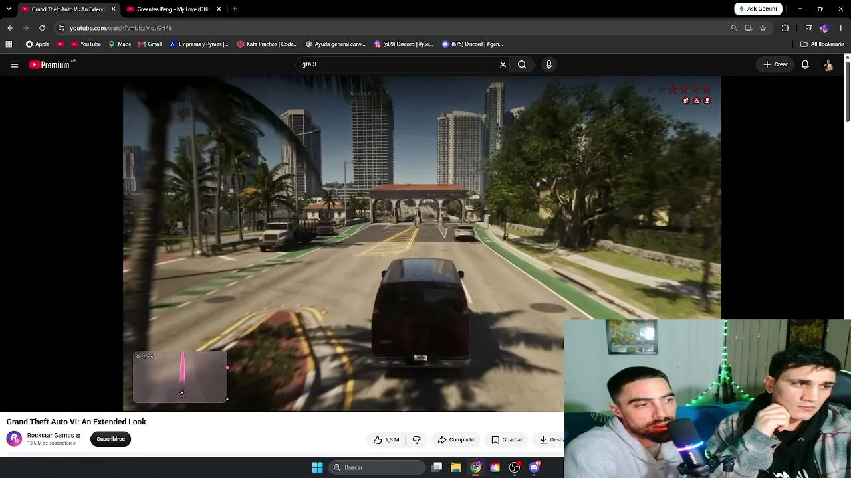Open the Apps grid in bookmarks bar

9,44
